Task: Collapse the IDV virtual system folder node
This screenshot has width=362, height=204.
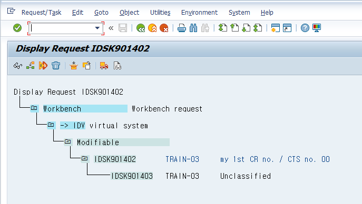Action: (x=51, y=125)
